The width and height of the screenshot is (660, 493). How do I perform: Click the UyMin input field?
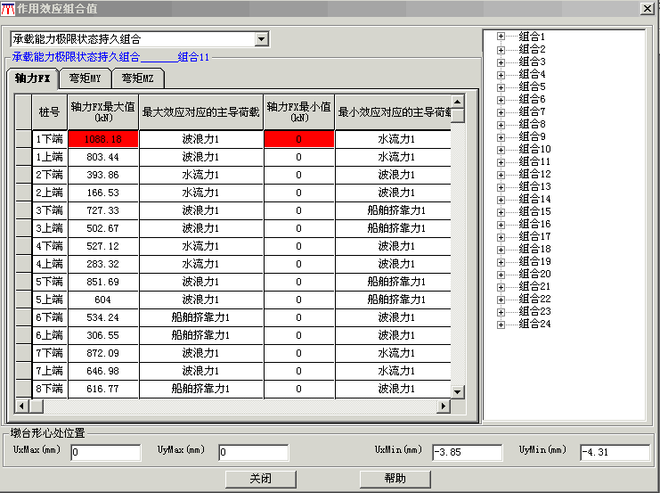614,453
